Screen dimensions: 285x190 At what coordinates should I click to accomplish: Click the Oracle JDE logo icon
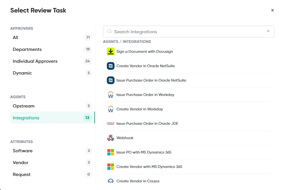tap(110, 123)
